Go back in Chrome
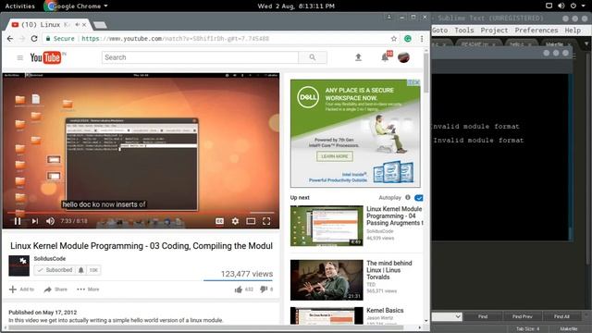This screenshot has width=592, height=333. click(x=10, y=39)
